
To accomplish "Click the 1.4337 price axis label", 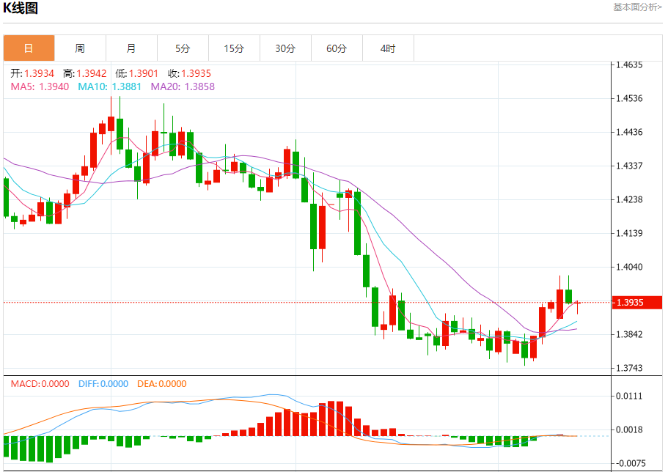I will tap(629, 166).
